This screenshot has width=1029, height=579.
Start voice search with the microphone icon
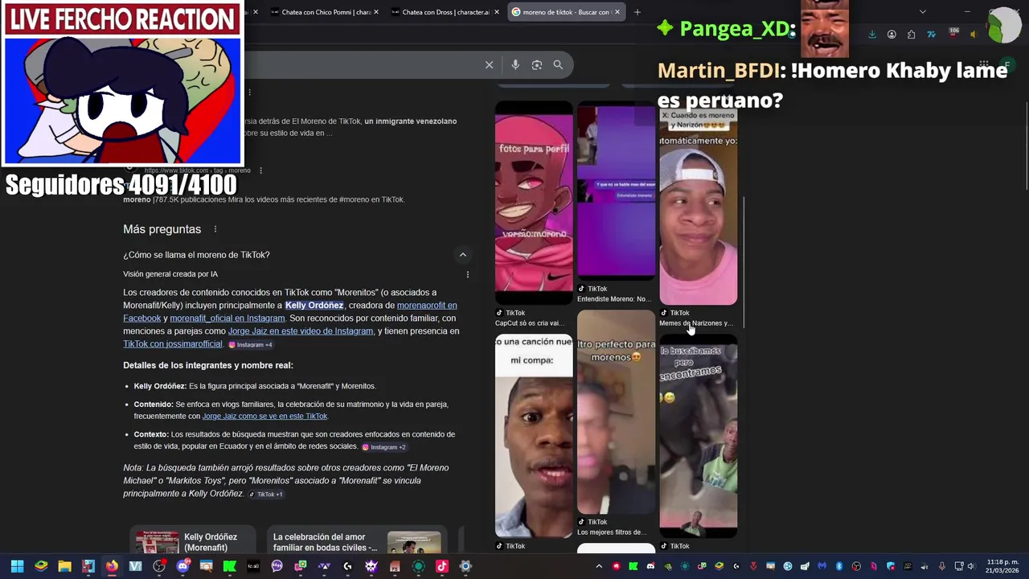515,65
